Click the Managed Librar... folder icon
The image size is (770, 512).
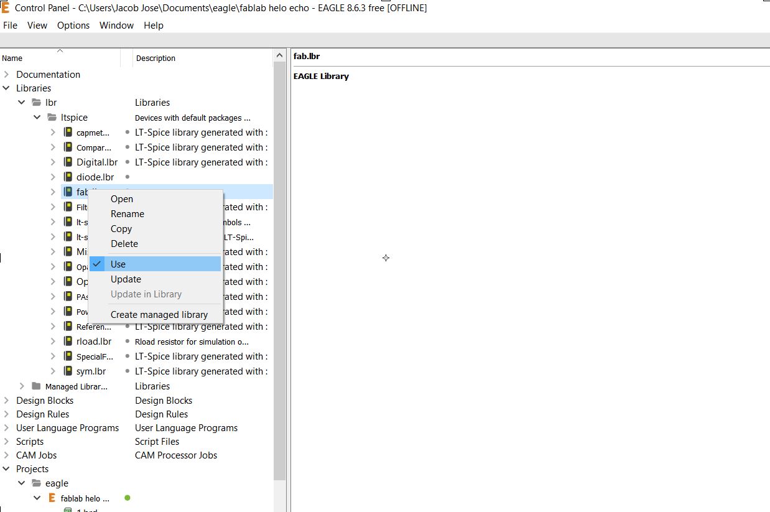[x=36, y=386]
